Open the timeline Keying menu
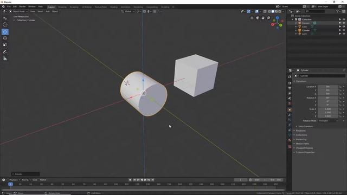347x195 pixels. 26,180
